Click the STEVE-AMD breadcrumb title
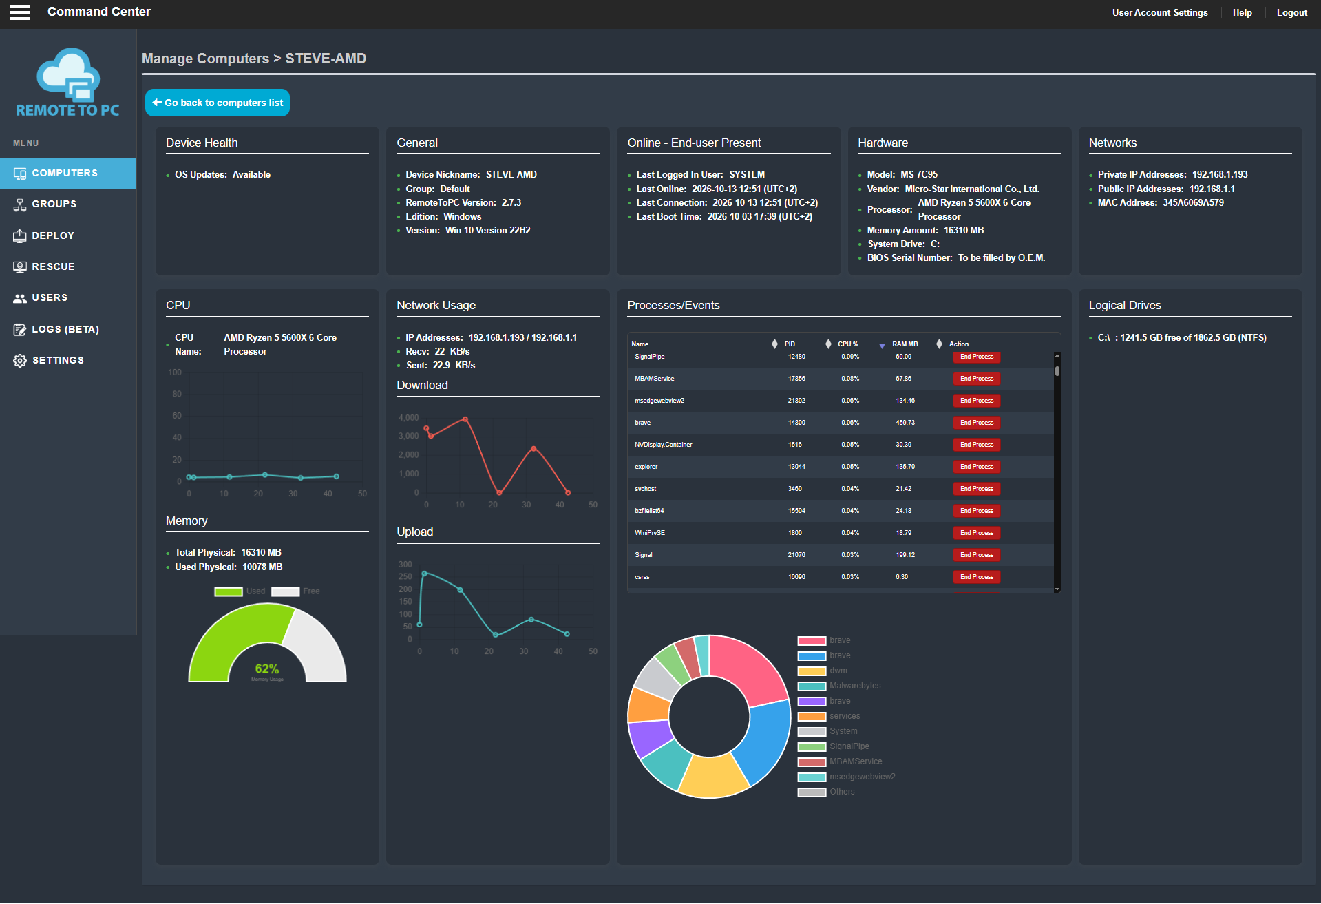Viewport: 1321px width, 904px height. (326, 59)
